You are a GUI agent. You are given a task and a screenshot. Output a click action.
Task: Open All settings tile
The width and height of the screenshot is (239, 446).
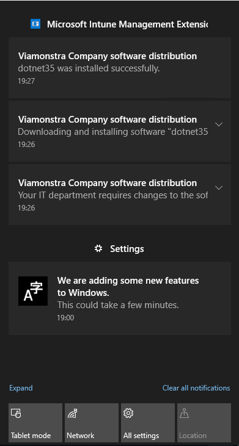[x=148, y=423]
